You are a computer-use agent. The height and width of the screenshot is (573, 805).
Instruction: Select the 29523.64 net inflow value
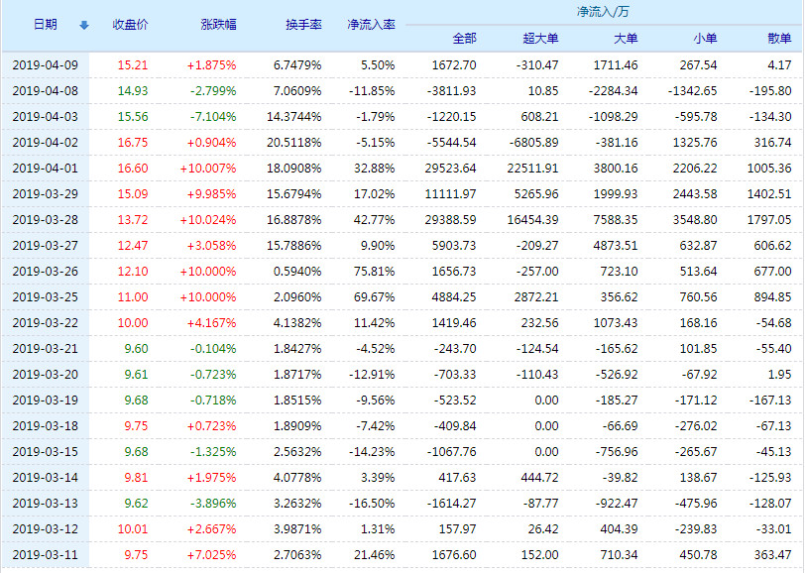tap(451, 168)
